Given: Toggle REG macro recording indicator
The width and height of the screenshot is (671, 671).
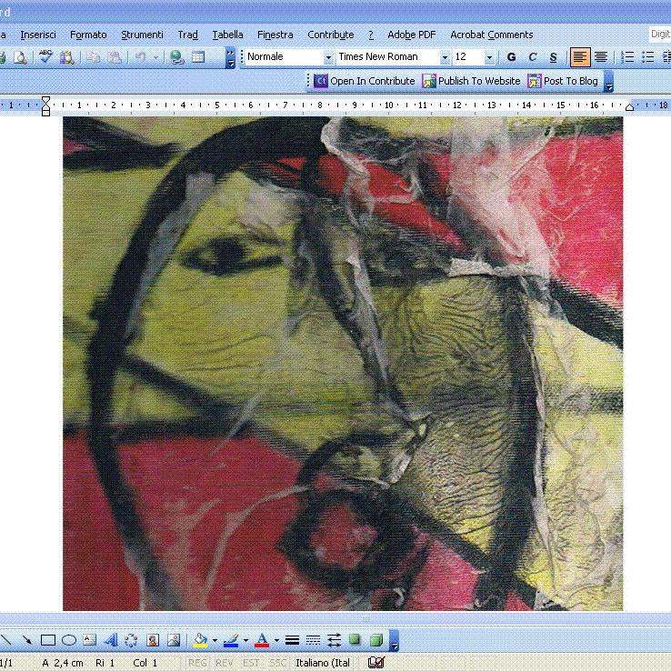Looking at the screenshot, I should click(x=197, y=663).
